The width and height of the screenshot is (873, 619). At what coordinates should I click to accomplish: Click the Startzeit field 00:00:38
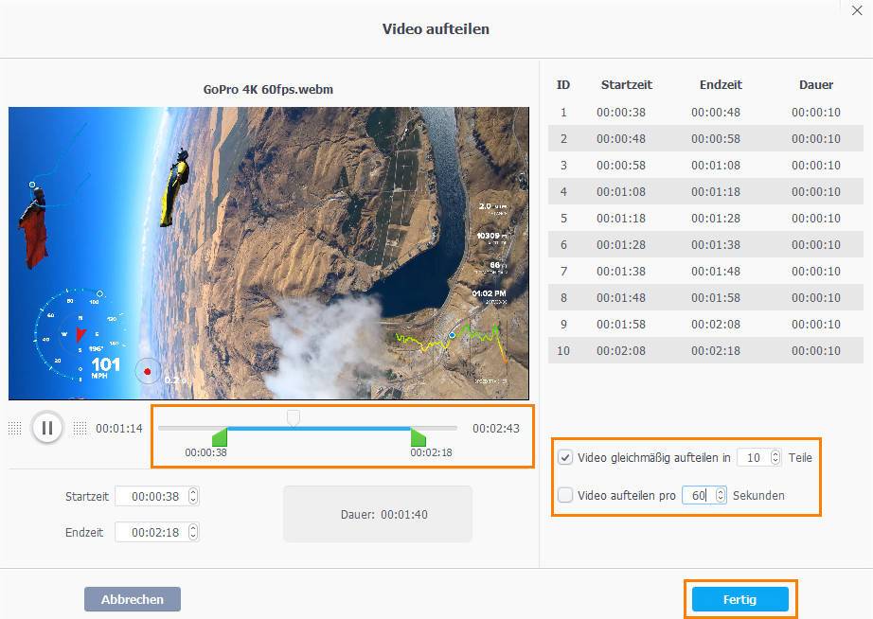click(151, 496)
